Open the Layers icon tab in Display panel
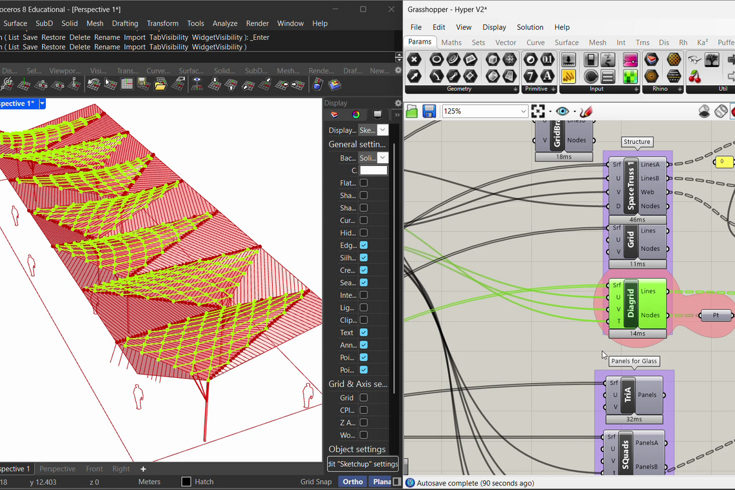This screenshot has height=490, width=735. point(334,115)
